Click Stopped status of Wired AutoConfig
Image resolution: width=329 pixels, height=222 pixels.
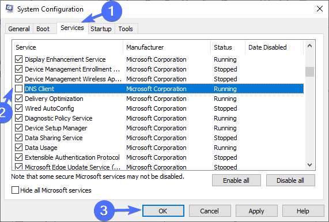(x=225, y=108)
